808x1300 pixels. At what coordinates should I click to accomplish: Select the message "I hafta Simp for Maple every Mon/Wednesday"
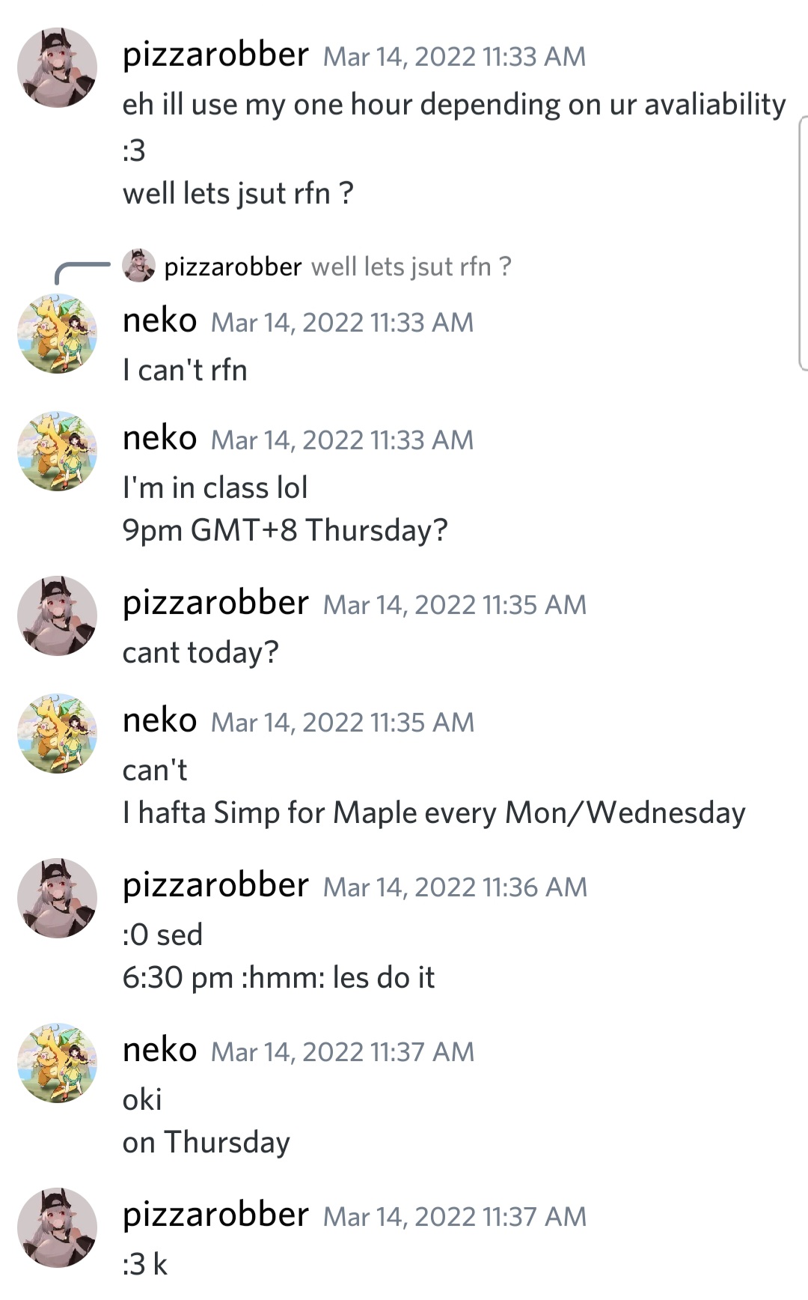(434, 813)
